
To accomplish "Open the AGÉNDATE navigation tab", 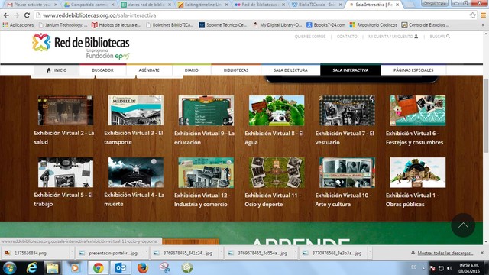I will pos(149,70).
